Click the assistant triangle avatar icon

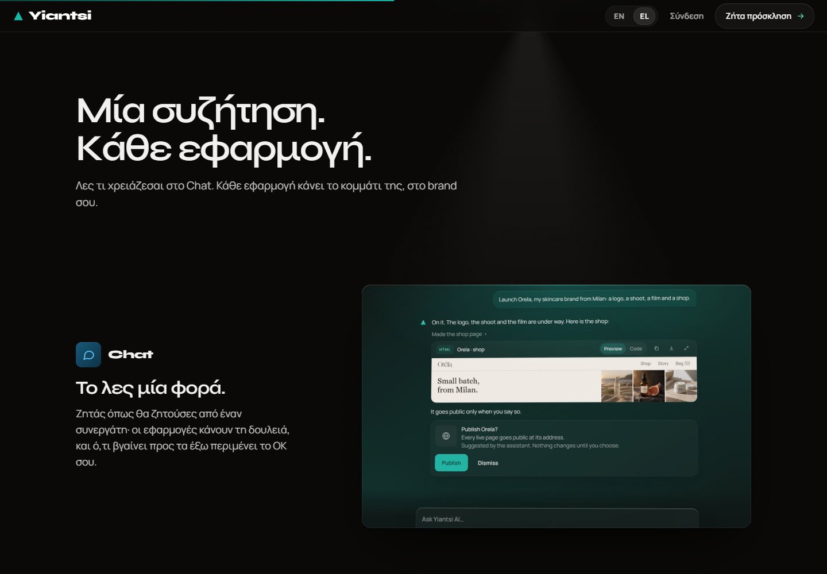(x=423, y=322)
